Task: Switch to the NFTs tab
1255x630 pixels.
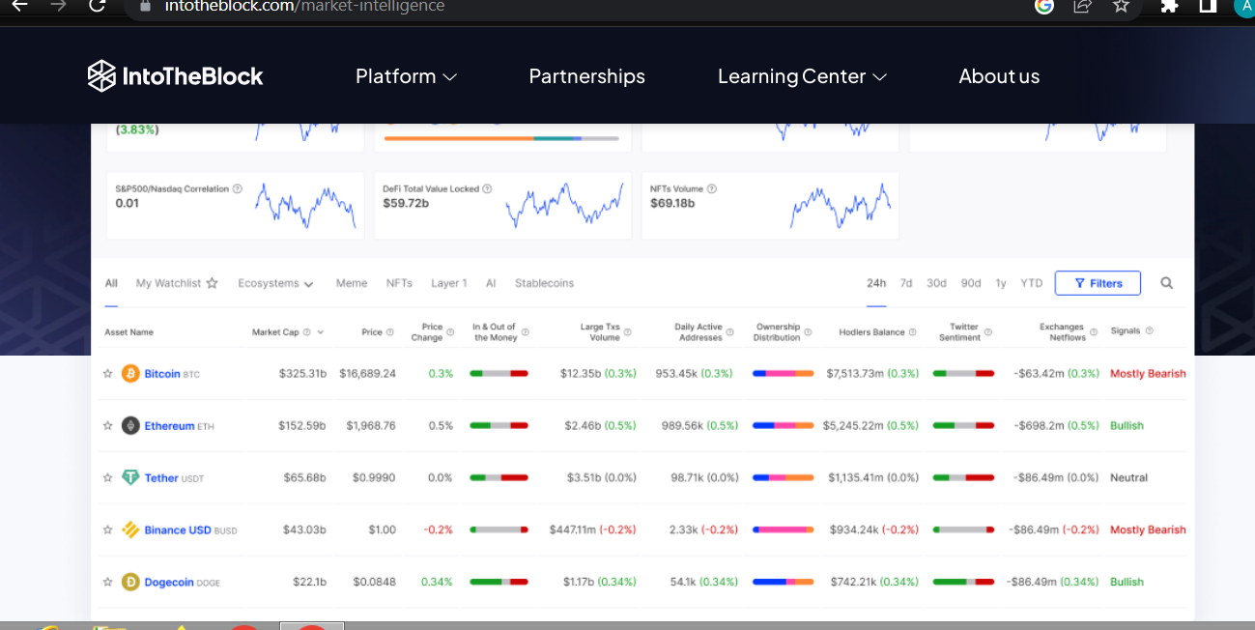Action: click(x=399, y=283)
